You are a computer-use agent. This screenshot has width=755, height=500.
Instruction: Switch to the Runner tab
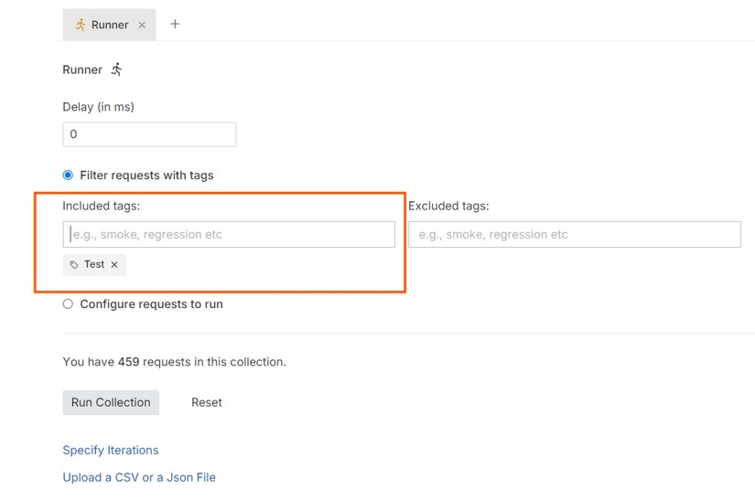point(110,25)
